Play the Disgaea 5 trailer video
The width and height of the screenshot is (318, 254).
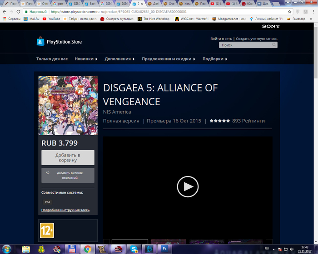(x=188, y=186)
